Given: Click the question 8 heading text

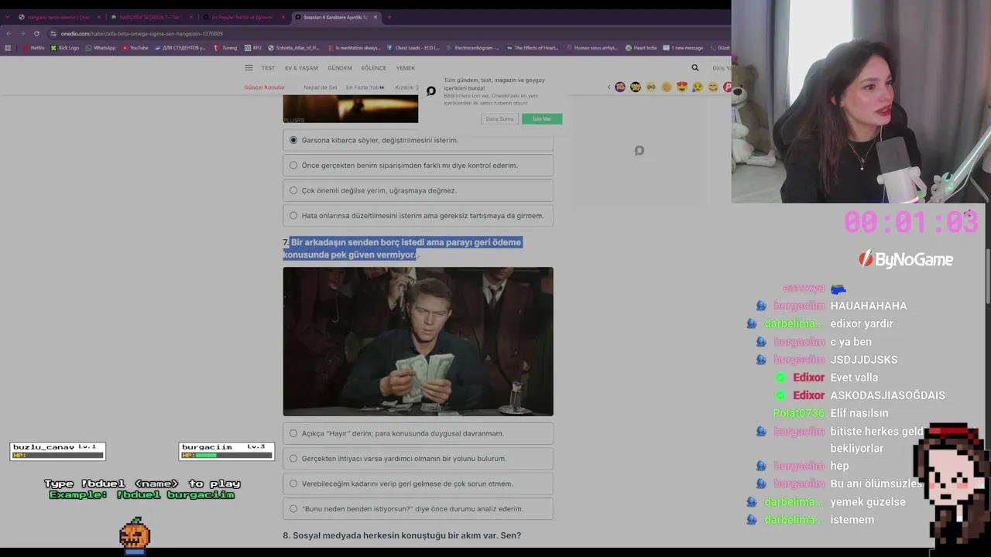Looking at the screenshot, I should coord(402,535).
